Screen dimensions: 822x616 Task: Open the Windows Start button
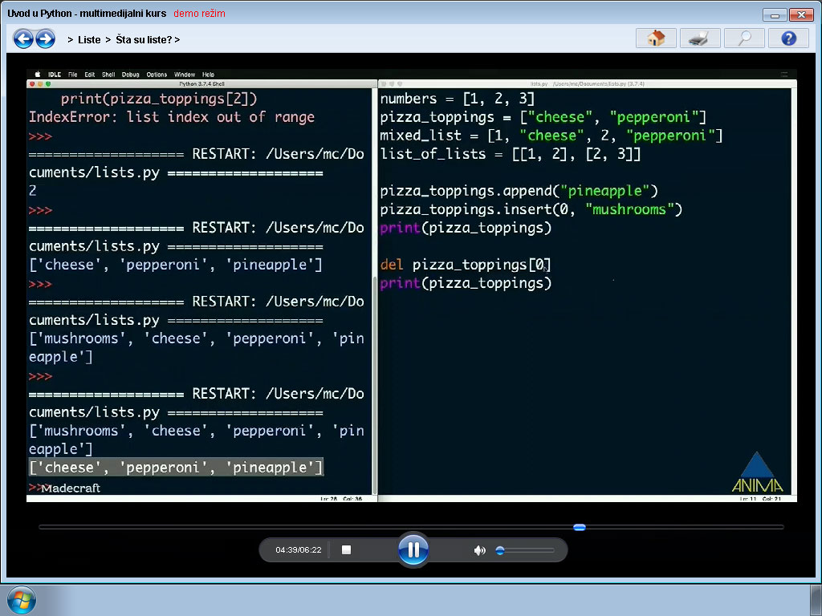21,600
